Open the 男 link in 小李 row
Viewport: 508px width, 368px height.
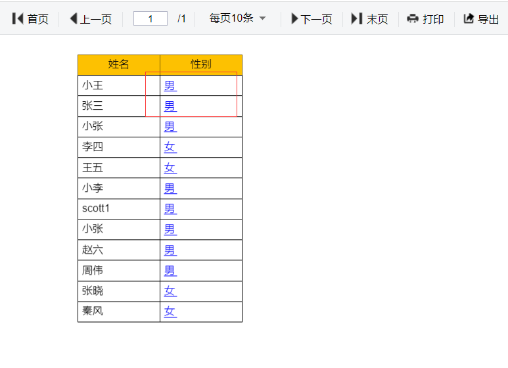point(170,189)
